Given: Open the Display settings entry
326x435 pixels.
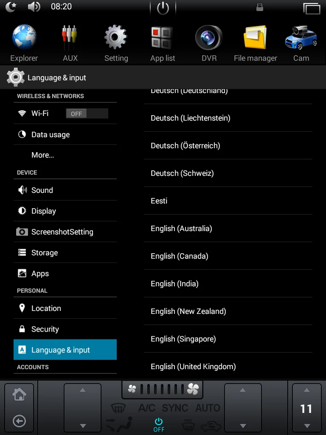Looking at the screenshot, I should pyautogui.click(x=65, y=211).
